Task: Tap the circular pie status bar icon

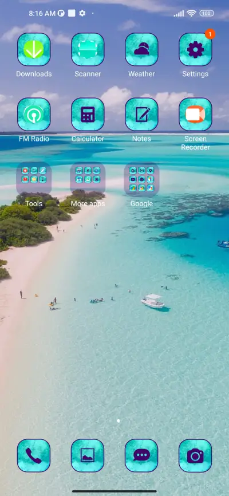Action: tap(61, 13)
